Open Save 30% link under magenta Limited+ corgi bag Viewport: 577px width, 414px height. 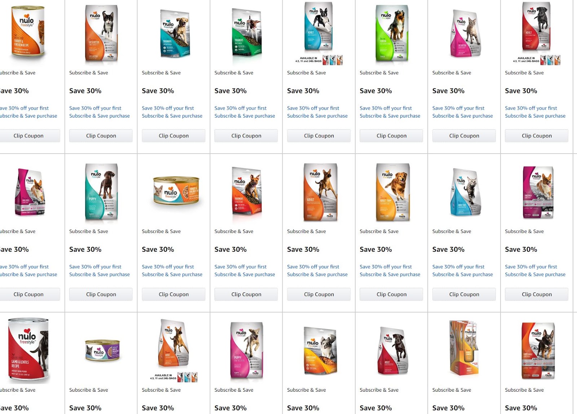[535, 270]
